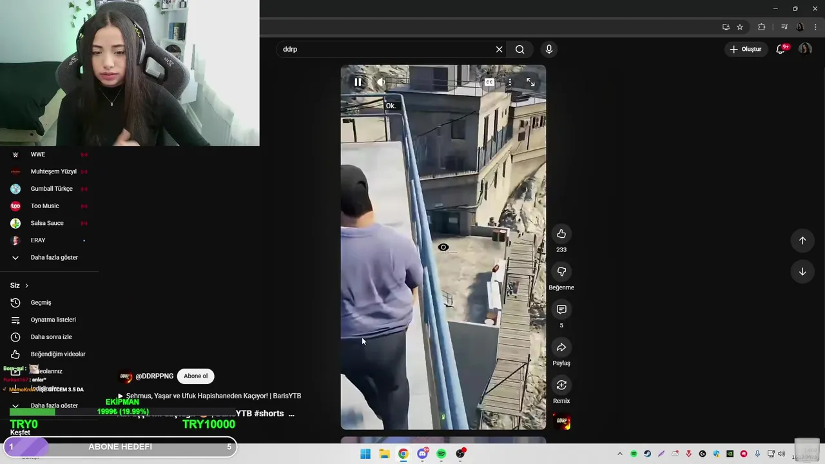The height and width of the screenshot is (464, 825).
Task: Open linked video 'Şehmus, Yaşar ve Ufuk Hapishaneden Kaçıyor!'
Action: pyautogui.click(x=209, y=396)
